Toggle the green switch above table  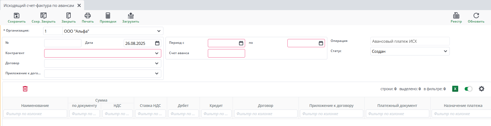(x=468, y=89)
